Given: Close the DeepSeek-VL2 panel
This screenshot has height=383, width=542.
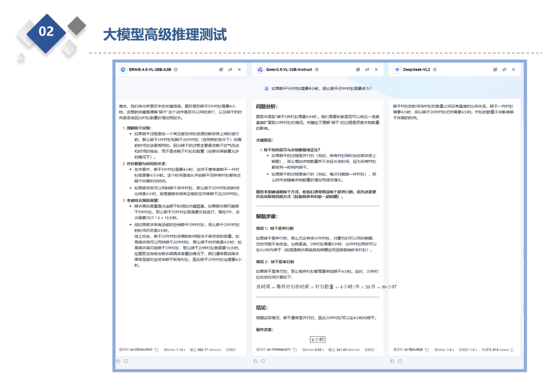Looking at the screenshot, I should coord(513,70).
